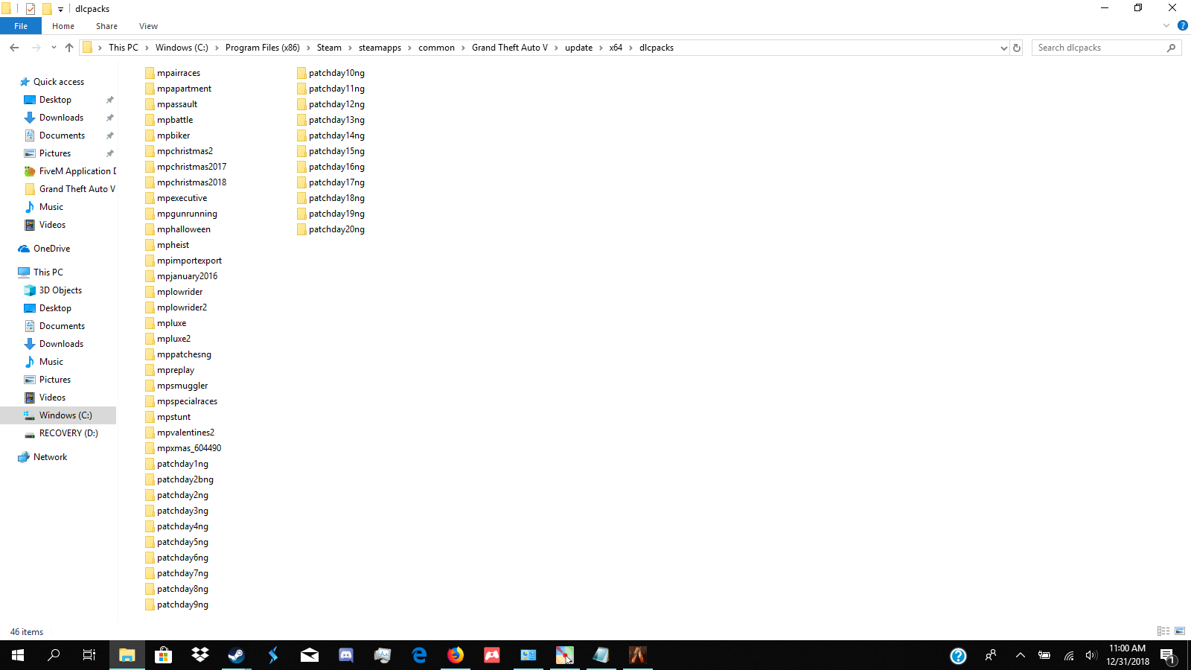
Task: Select the mpheist folder
Action: [x=167, y=245]
